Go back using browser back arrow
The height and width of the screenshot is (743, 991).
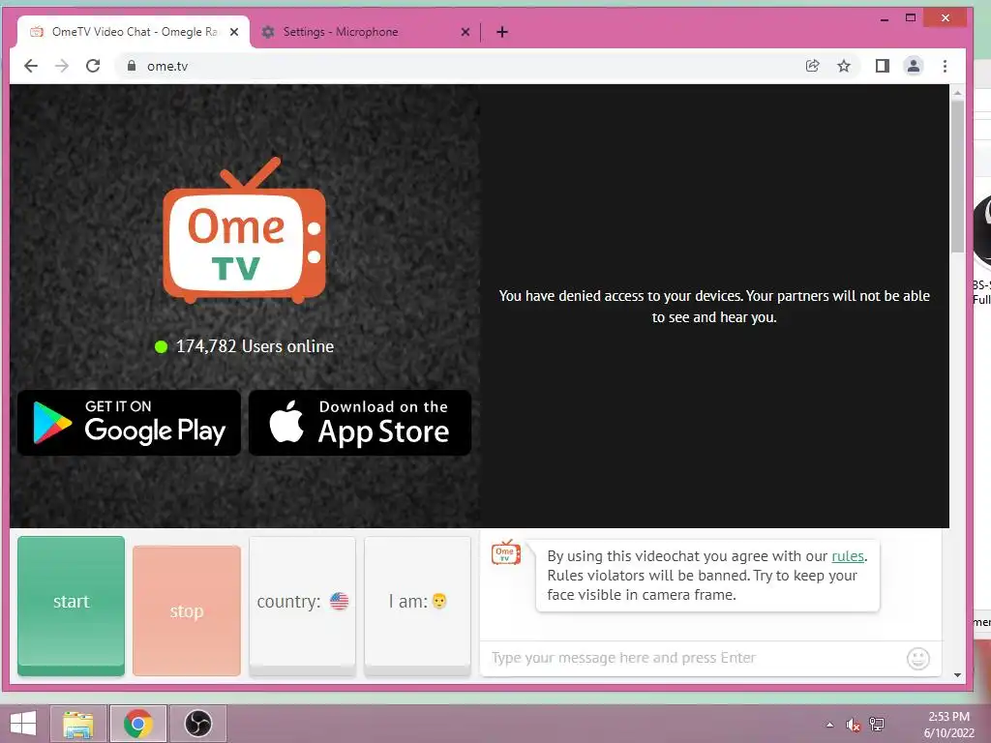[x=30, y=66]
